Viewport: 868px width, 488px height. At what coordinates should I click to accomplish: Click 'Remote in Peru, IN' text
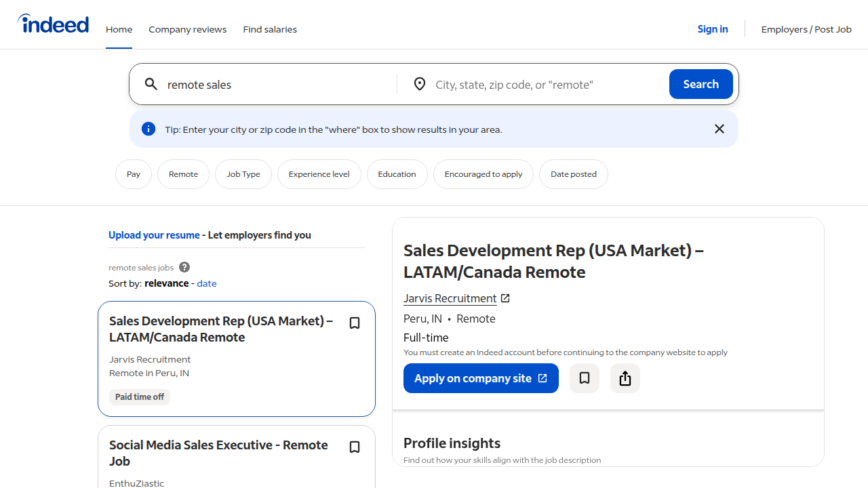[x=149, y=373]
